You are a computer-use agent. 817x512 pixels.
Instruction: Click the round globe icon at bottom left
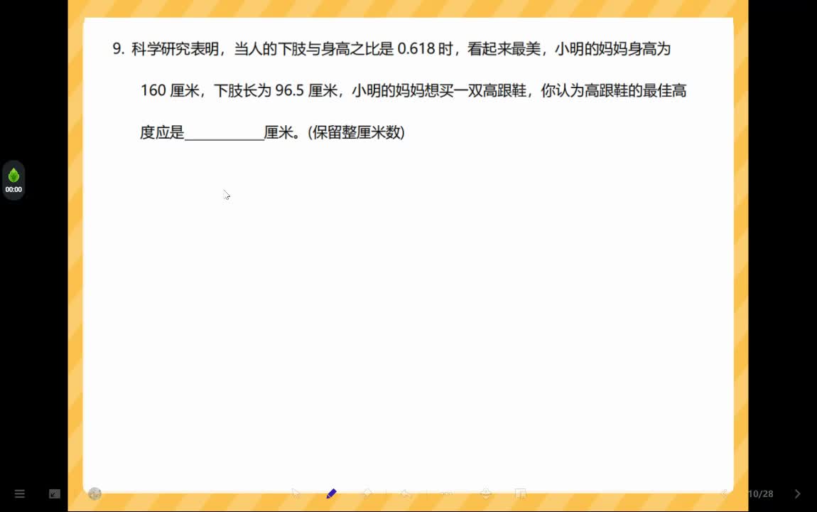pyautogui.click(x=94, y=494)
